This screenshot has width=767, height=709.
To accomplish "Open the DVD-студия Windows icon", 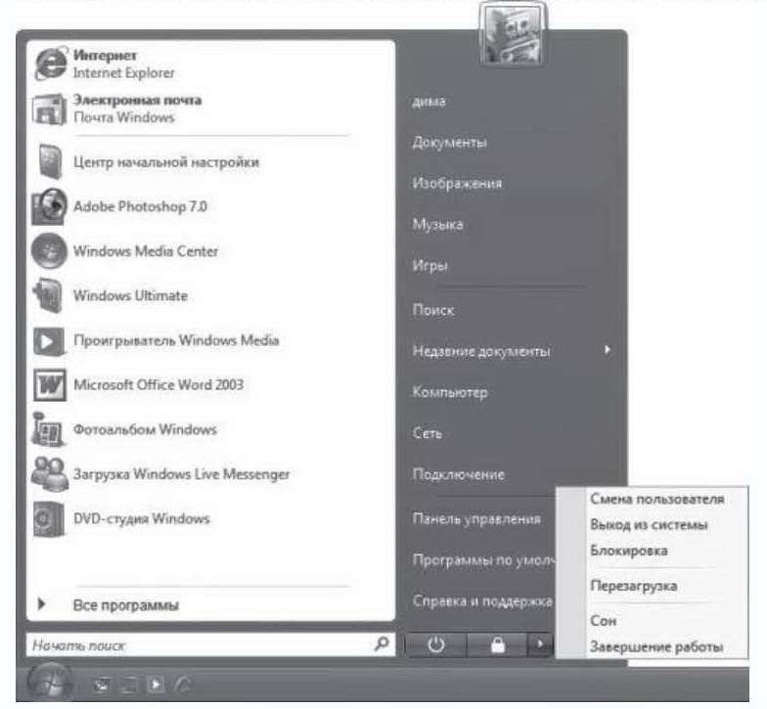I will coord(49,518).
